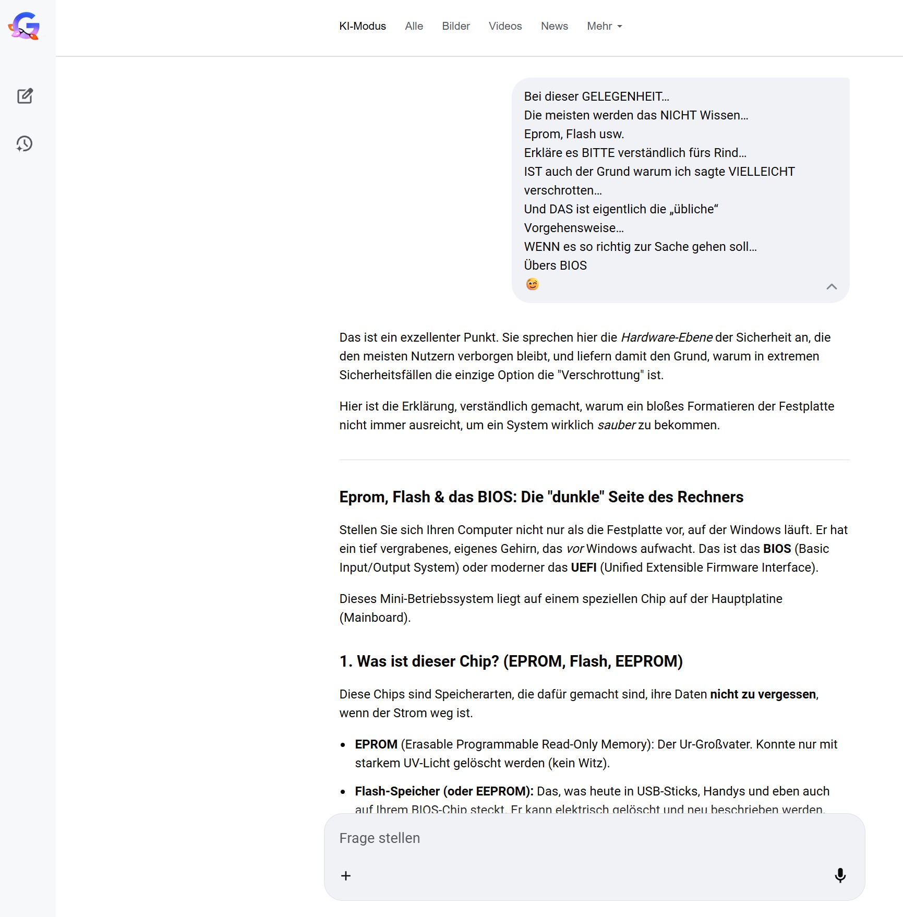Switch to the Alle tab
Screen dimensions: 903x917
pos(414,26)
